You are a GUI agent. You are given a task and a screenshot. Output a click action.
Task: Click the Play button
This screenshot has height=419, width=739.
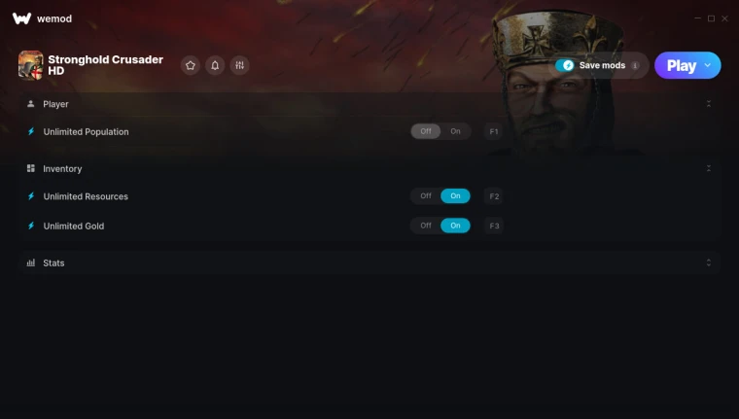[x=681, y=65]
